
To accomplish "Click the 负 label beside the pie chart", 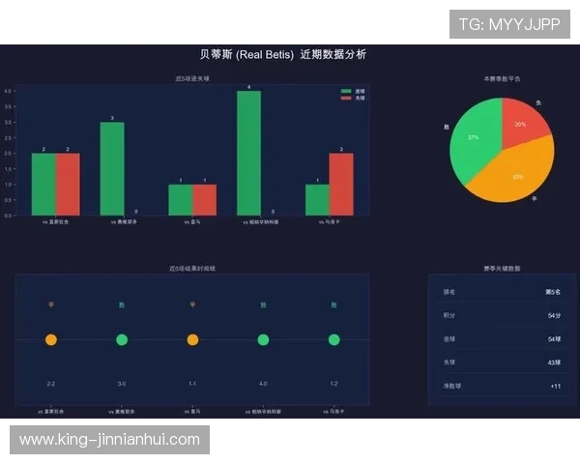I will tap(538, 102).
